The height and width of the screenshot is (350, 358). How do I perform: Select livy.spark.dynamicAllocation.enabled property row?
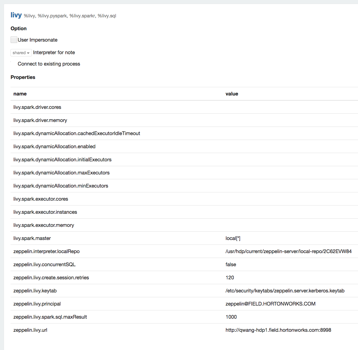point(54,146)
